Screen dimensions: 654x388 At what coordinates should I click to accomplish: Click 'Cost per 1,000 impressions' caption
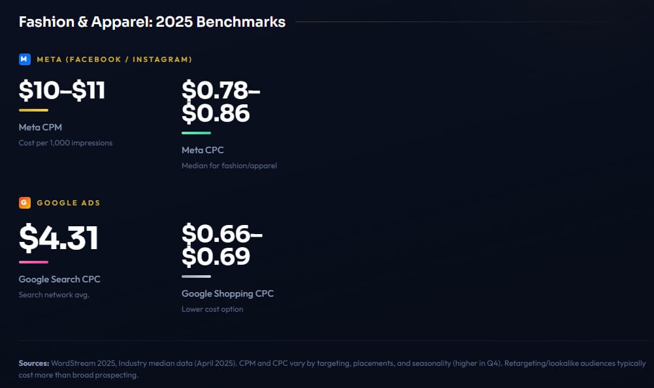[65, 143]
